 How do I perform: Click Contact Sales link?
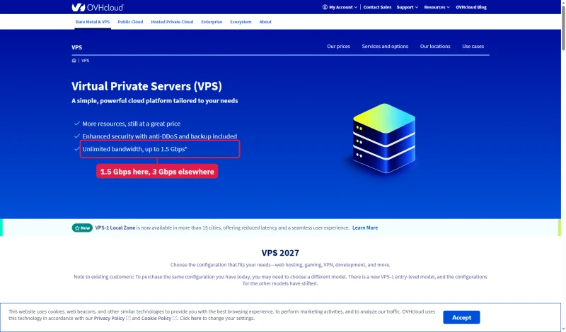pos(377,7)
